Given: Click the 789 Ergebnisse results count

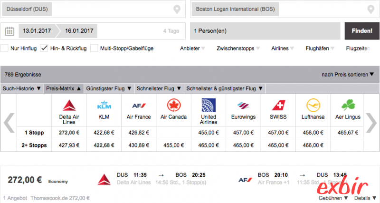Looking at the screenshot, I should 23,75.
